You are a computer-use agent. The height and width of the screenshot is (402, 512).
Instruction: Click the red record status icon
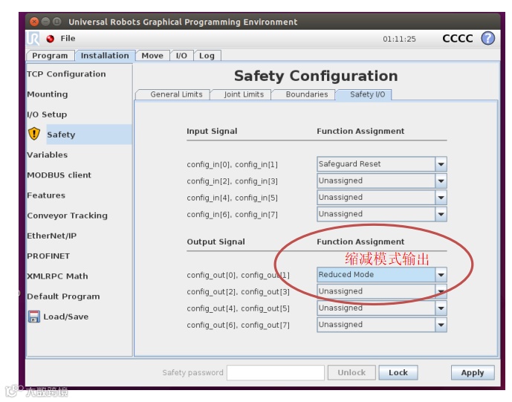50,39
